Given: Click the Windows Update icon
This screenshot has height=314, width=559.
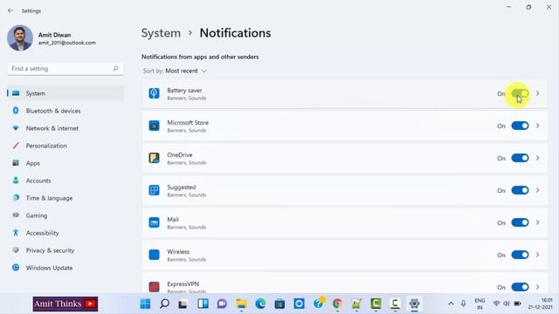Looking at the screenshot, I should [x=16, y=268].
